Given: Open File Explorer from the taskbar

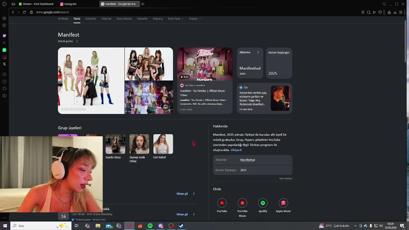Looking at the screenshot, I should (98, 226).
